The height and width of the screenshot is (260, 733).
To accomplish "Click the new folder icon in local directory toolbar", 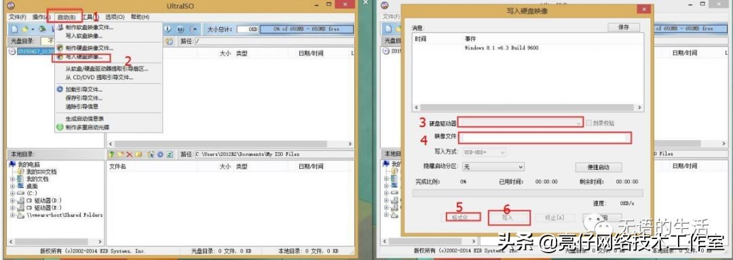I will click(121, 154).
